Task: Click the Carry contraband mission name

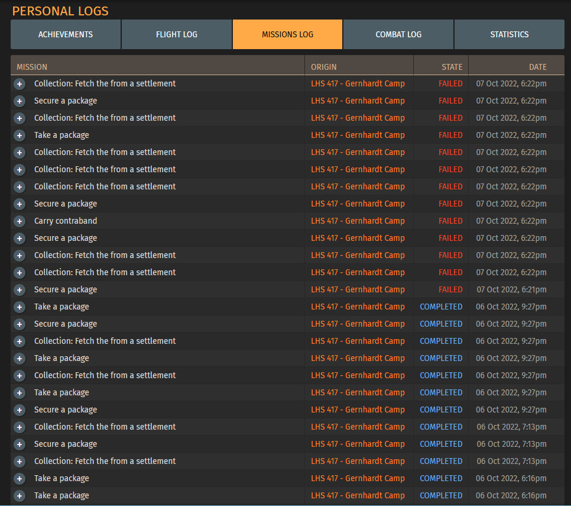Action: pos(66,221)
